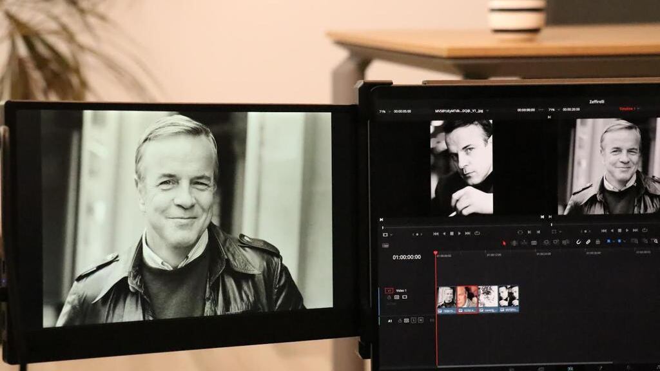Select the third clip in the timeline
The width and height of the screenshot is (660, 371).
[x=488, y=299]
